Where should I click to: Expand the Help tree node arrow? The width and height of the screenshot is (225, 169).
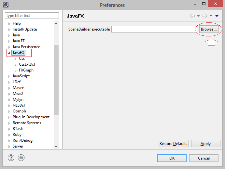pyautogui.click(x=9, y=24)
